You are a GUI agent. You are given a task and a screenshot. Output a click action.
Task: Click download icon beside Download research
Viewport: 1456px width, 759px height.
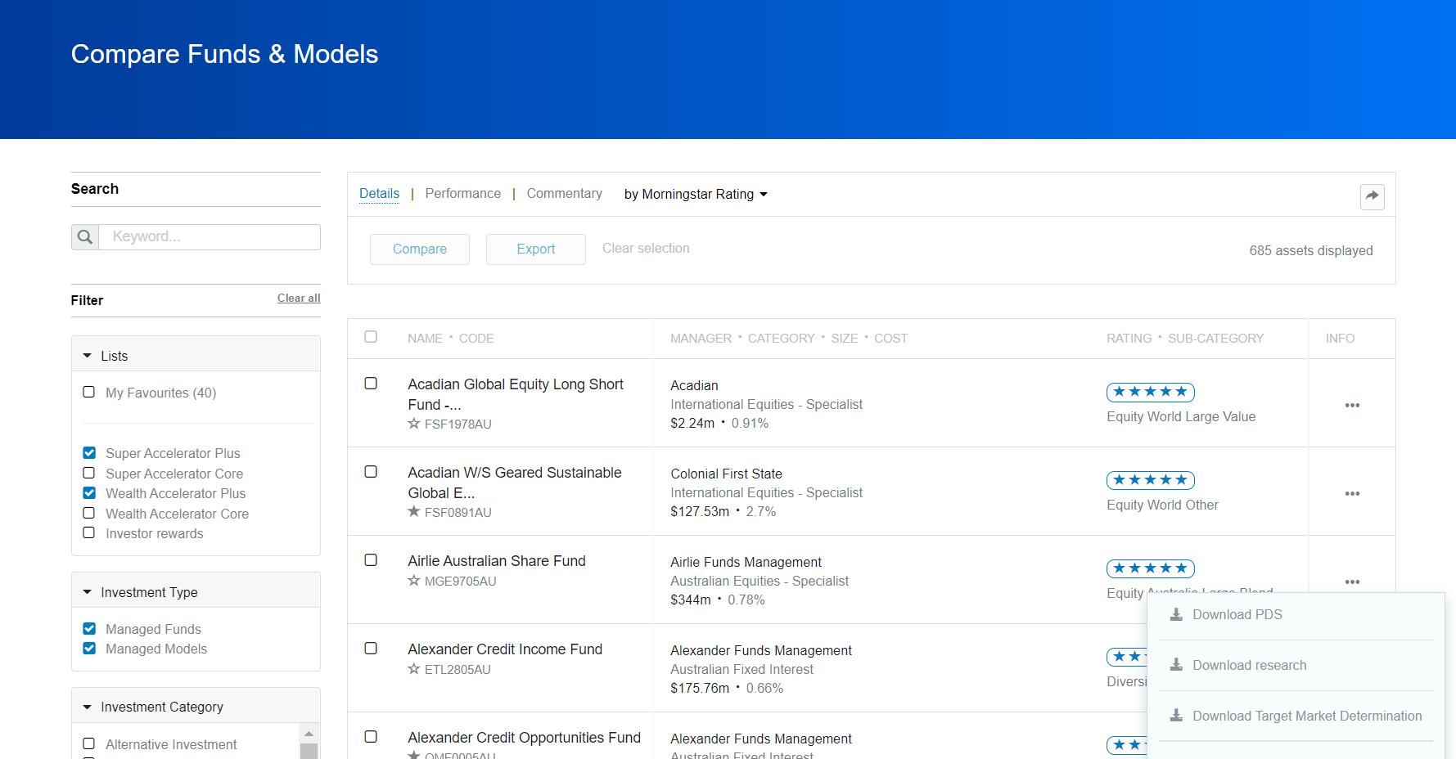tap(1176, 666)
